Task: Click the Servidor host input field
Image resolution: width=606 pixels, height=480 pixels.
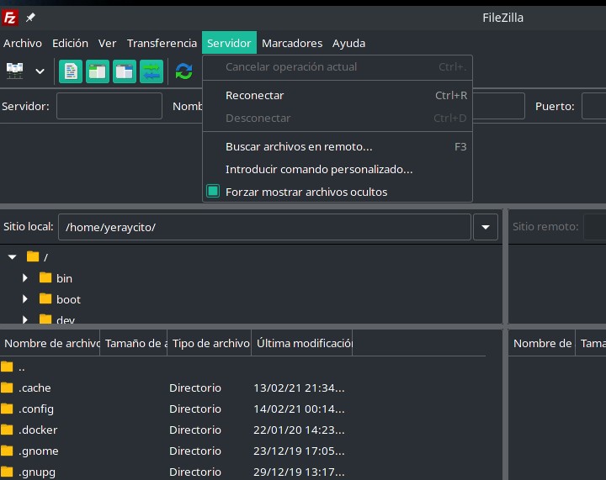Action: [109, 106]
